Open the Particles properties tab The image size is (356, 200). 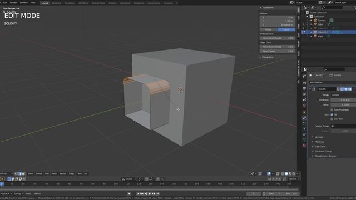[304, 123]
